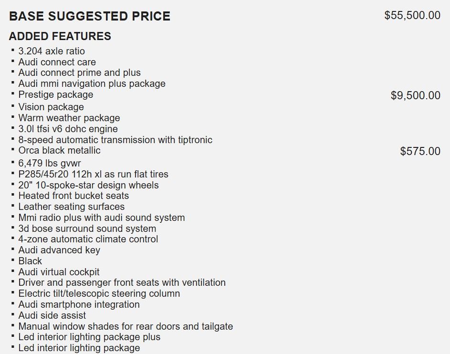Image resolution: width=450 pixels, height=354 pixels.
Task: Select the 3.204 axle ratio item
Action: [52, 51]
